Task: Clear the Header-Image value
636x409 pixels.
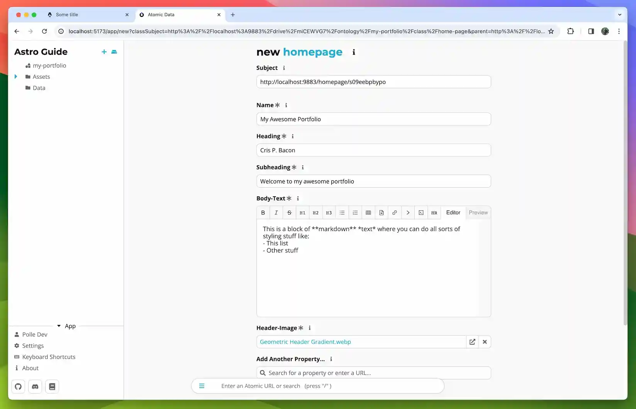Action: [x=485, y=342]
